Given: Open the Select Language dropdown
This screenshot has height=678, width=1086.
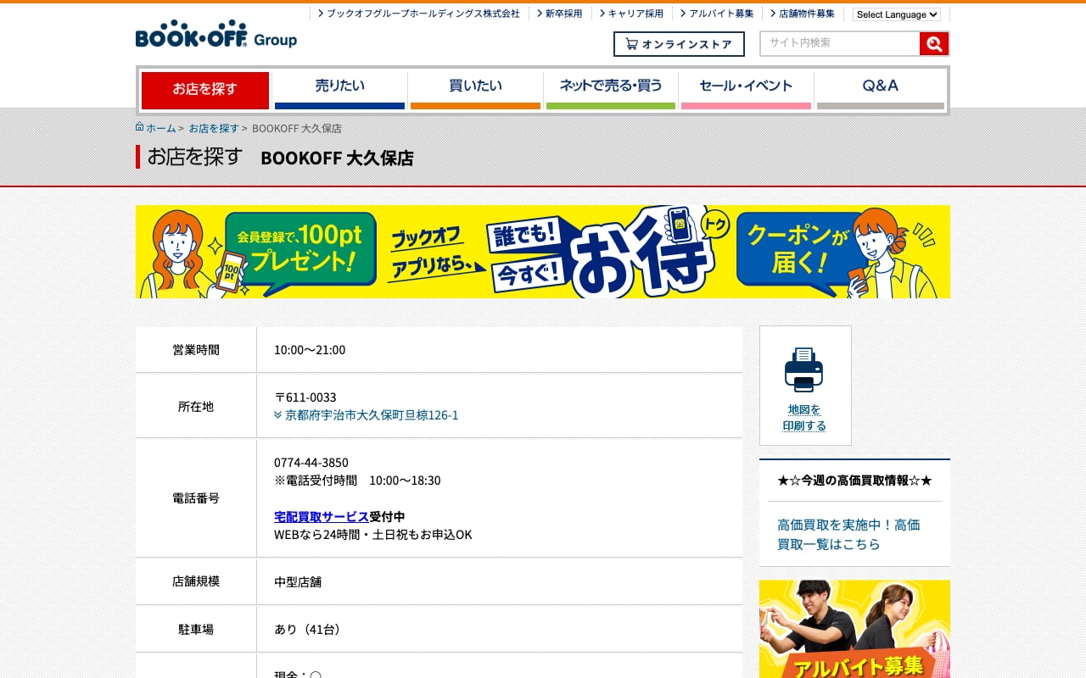Looking at the screenshot, I should point(897,14).
